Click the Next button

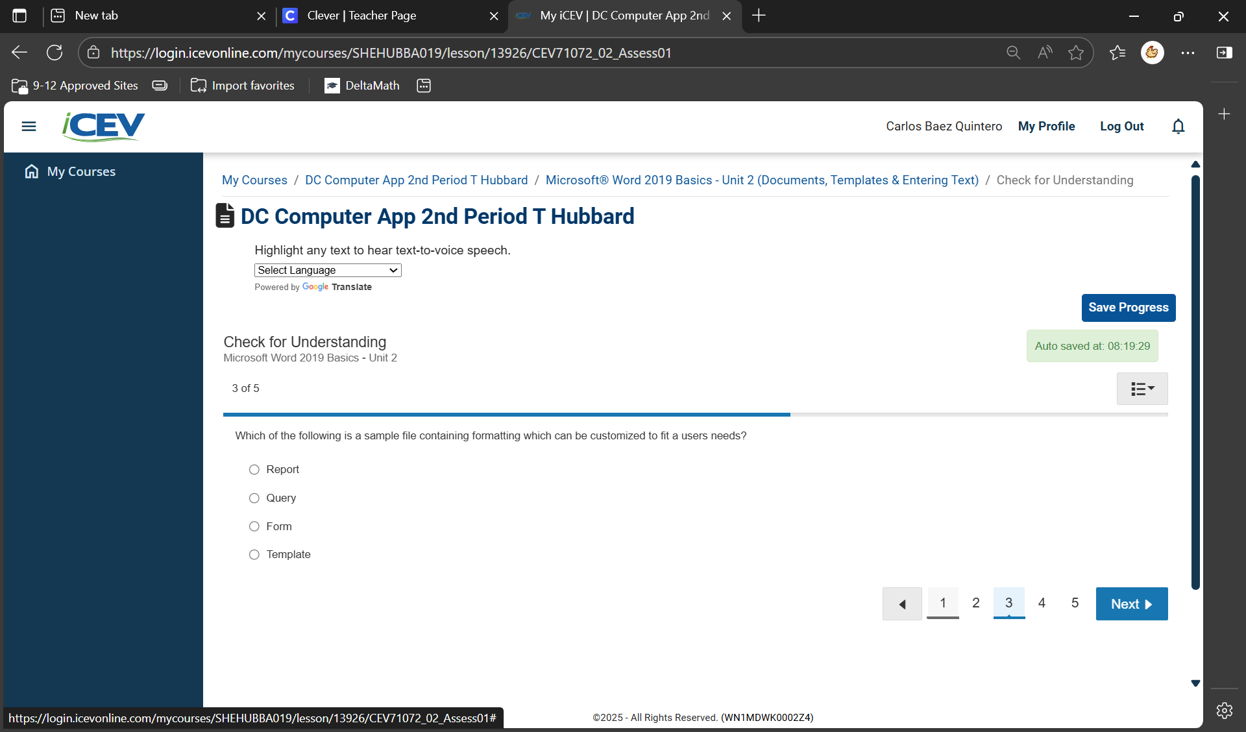coord(1131,604)
